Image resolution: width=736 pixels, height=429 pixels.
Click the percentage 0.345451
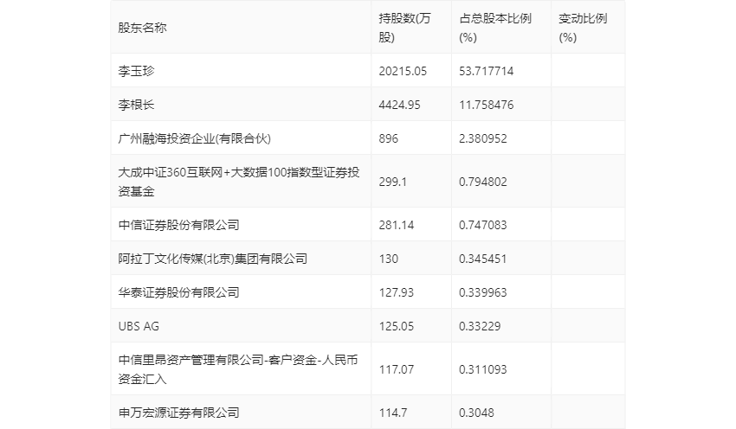click(x=483, y=259)
